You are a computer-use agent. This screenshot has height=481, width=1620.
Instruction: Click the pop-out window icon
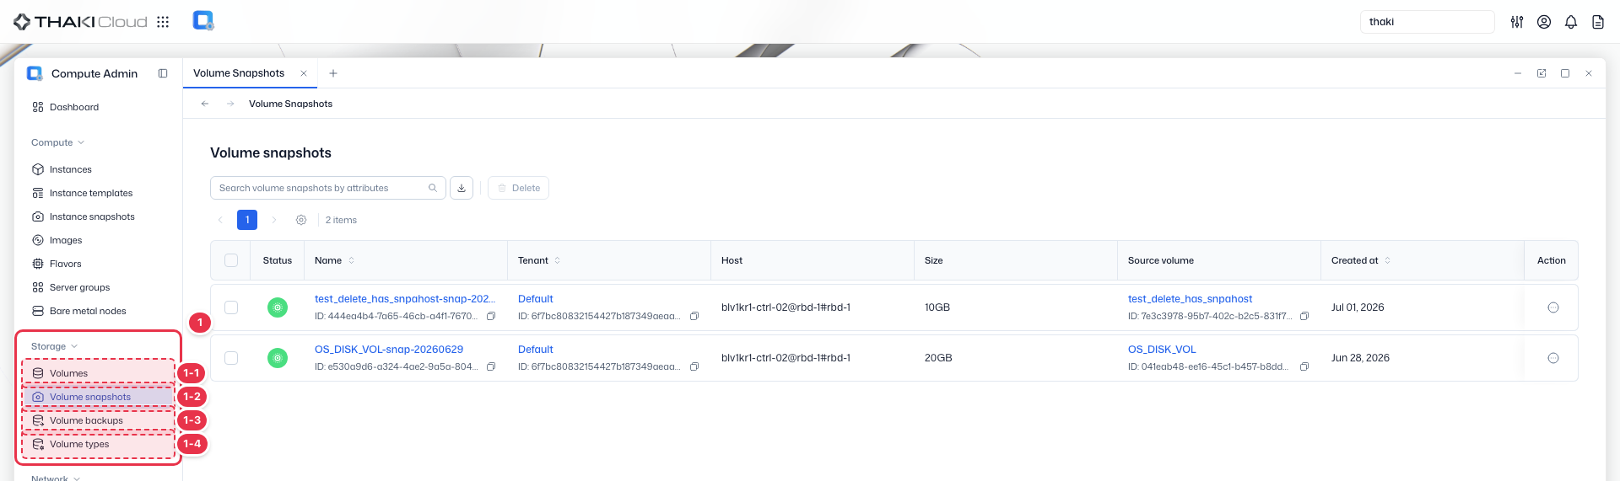(x=1542, y=73)
